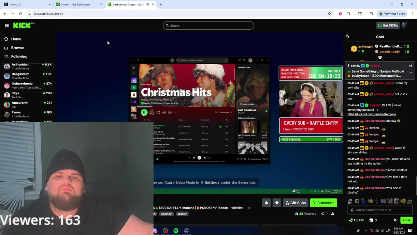Expand the gift leaderboard handle
The image size is (417, 235).
pos(380,58)
